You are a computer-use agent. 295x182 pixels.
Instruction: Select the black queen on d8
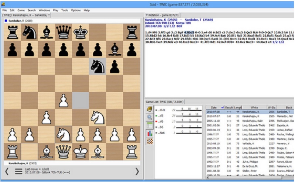[64, 32]
